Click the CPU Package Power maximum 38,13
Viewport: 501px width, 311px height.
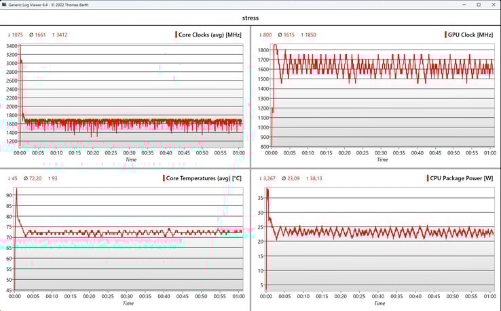[x=314, y=178]
